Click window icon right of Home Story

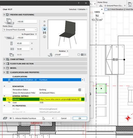click(x=130, y=4)
